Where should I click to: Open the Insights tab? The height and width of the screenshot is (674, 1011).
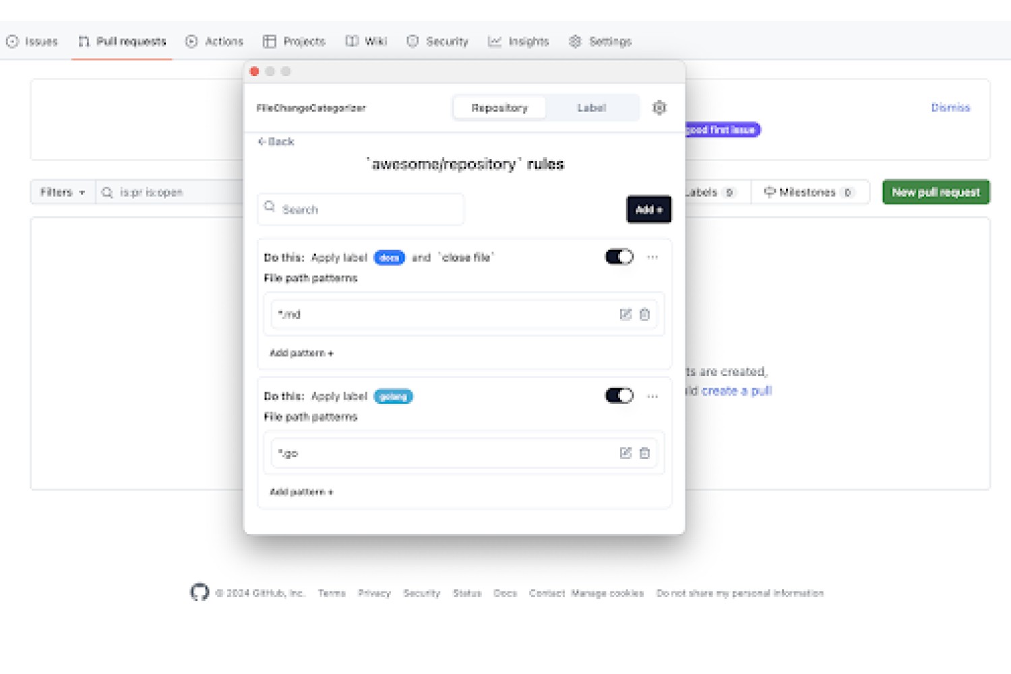point(518,41)
